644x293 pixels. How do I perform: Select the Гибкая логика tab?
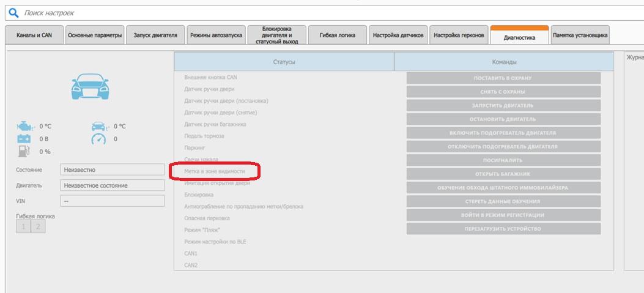(337, 35)
